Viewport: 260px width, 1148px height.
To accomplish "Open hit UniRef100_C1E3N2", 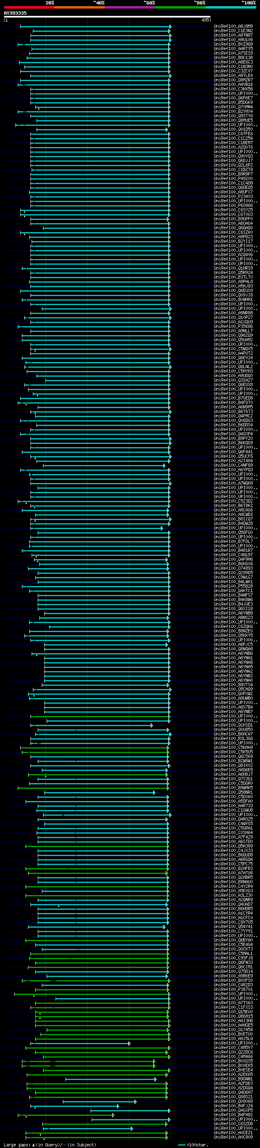I will tap(233, 31).
